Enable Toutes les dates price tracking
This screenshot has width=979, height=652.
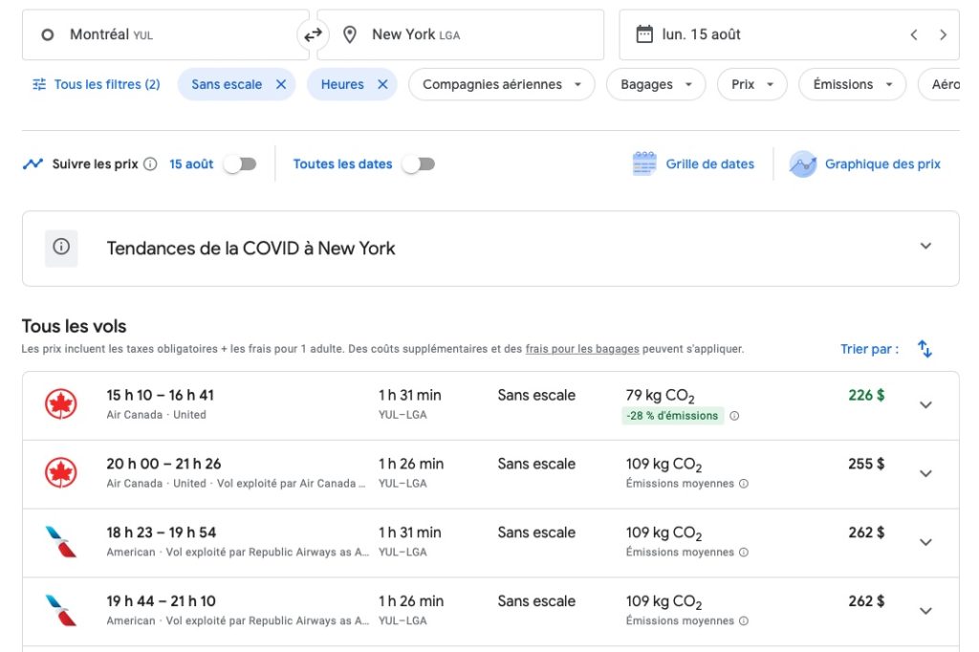pyautogui.click(x=419, y=164)
